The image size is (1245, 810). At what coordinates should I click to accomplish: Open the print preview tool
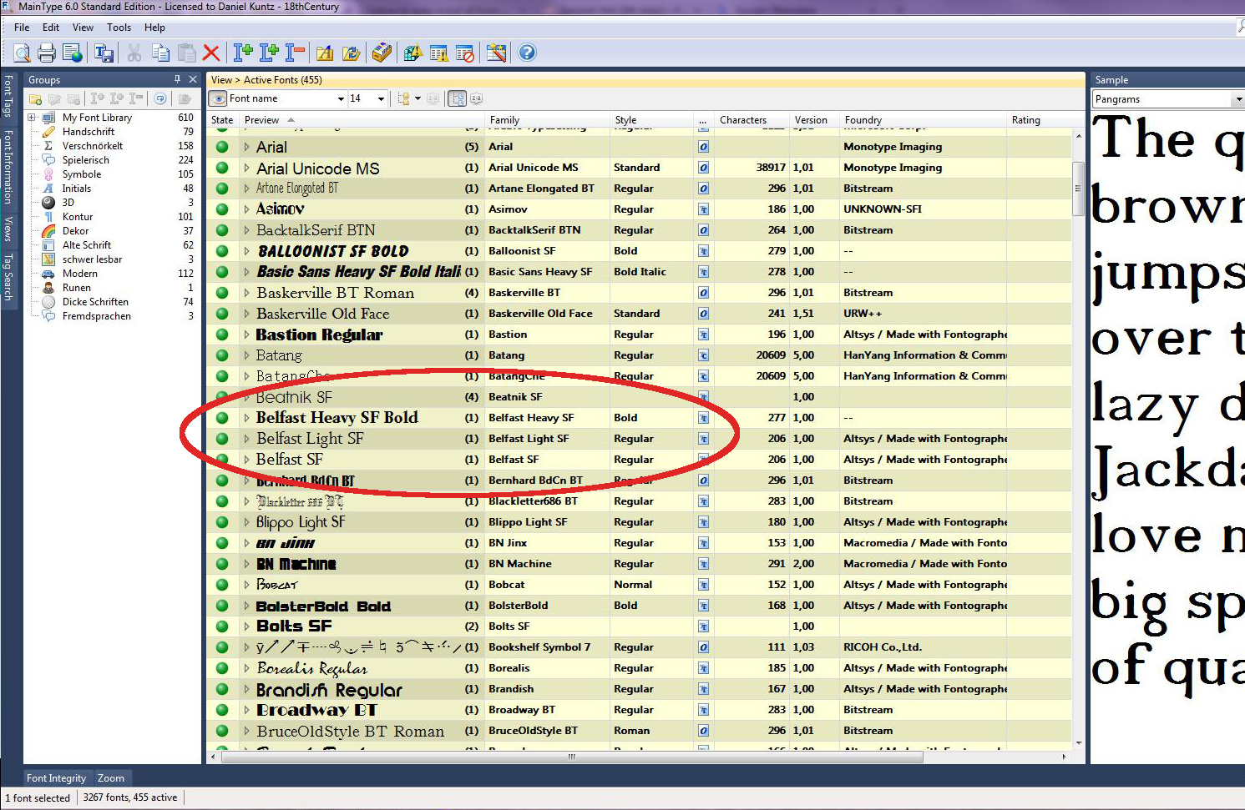coord(22,53)
